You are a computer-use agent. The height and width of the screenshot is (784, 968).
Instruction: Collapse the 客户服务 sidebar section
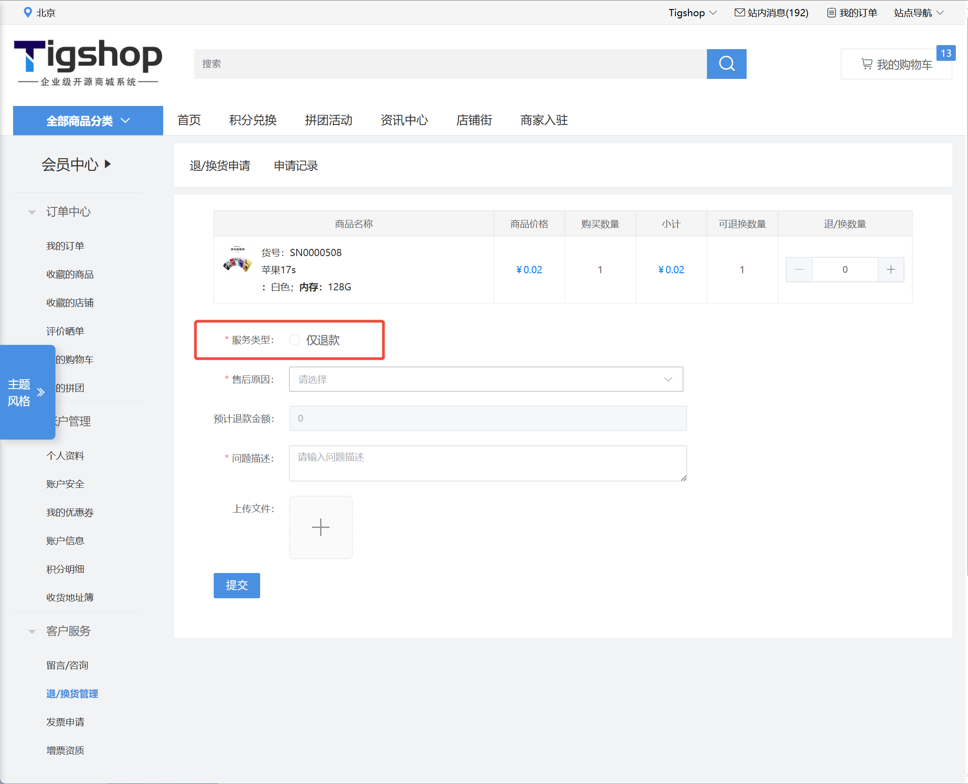click(x=32, y=631)
